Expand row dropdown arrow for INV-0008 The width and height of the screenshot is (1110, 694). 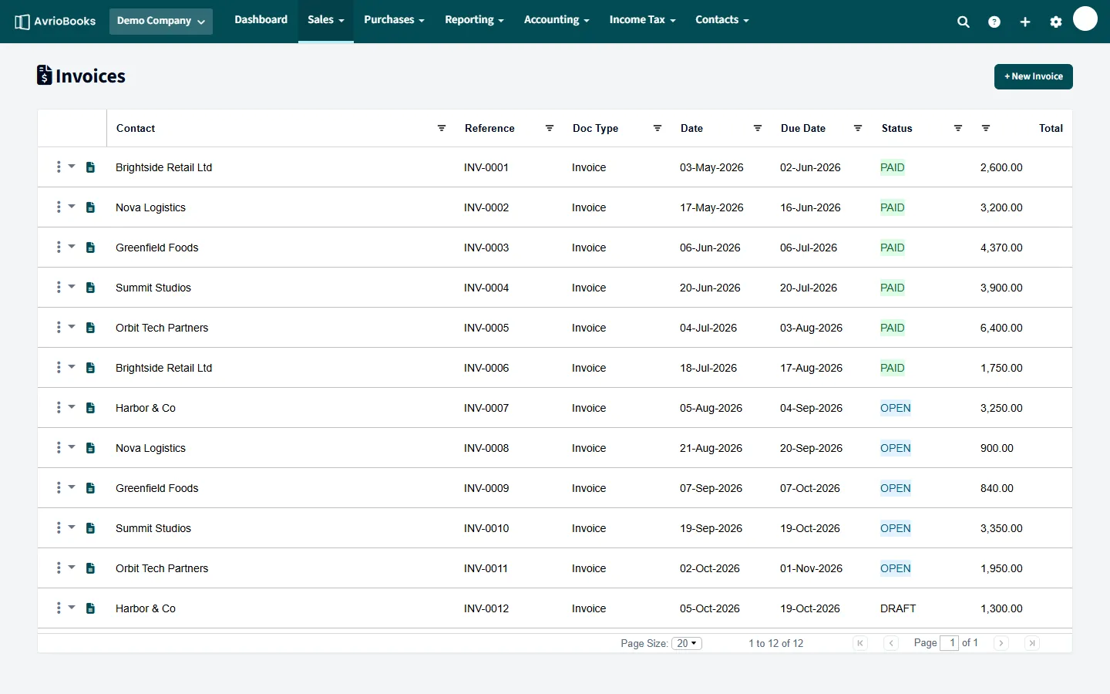72,446
